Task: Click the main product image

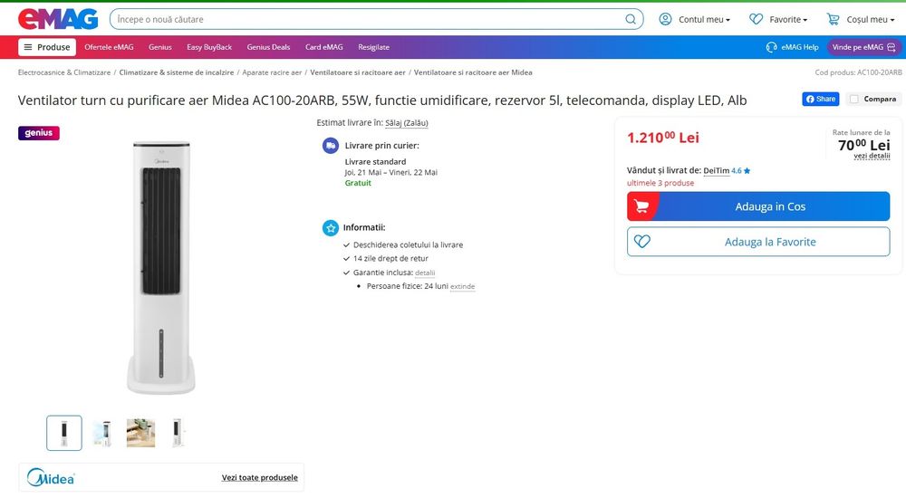Action: 161,268
